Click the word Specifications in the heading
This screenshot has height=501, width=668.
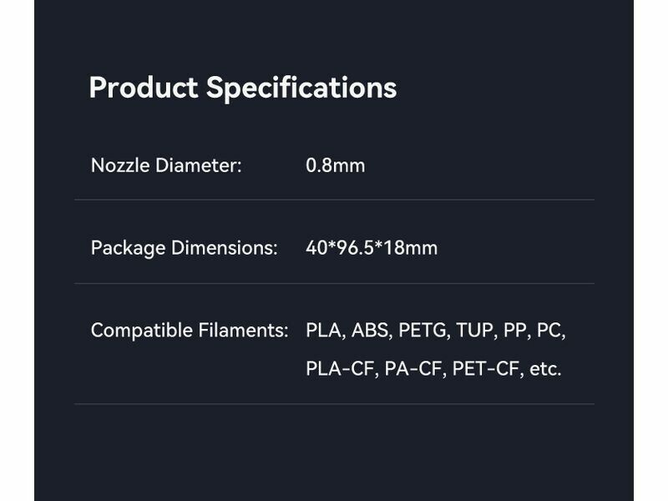[301, 88]
